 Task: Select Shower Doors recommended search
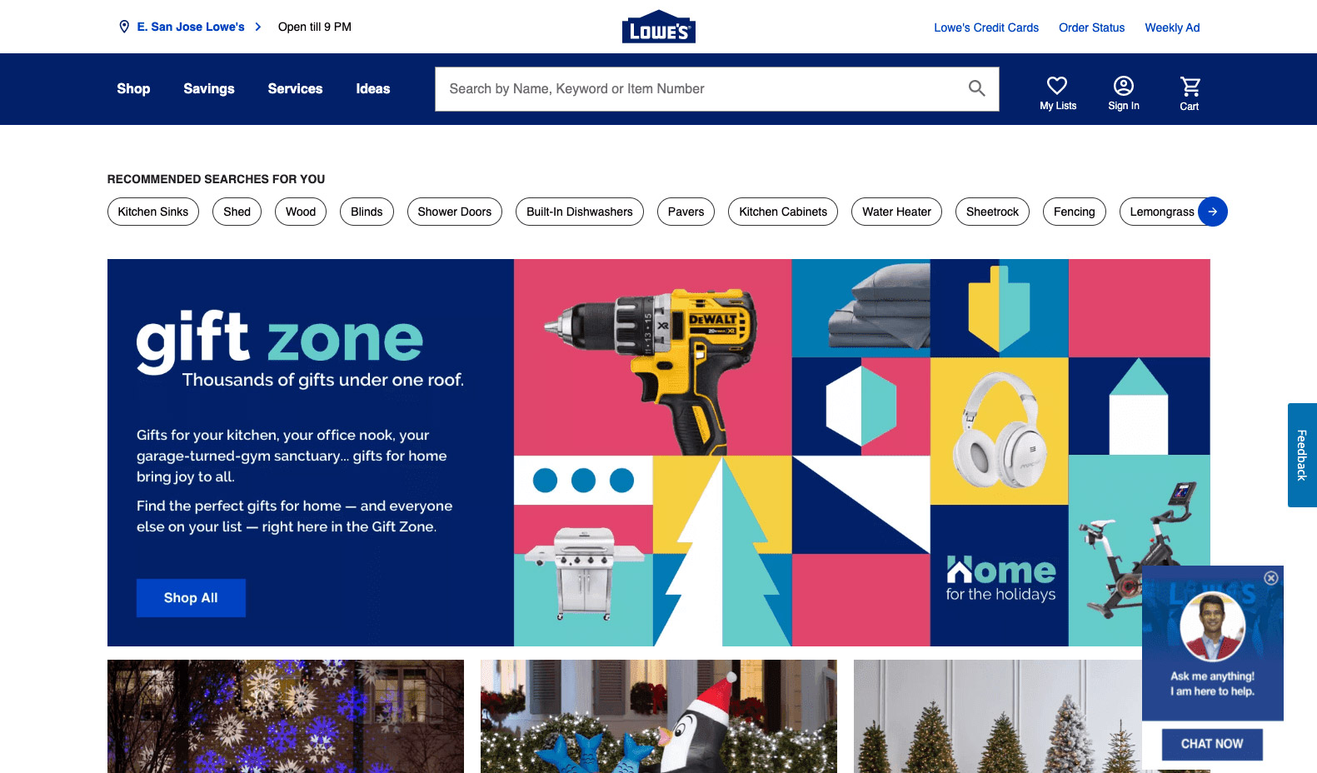(455, 212)
